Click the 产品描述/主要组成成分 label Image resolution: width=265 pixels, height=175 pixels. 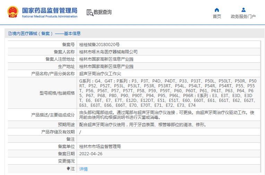pyautogui.click(x=53, y=115)
